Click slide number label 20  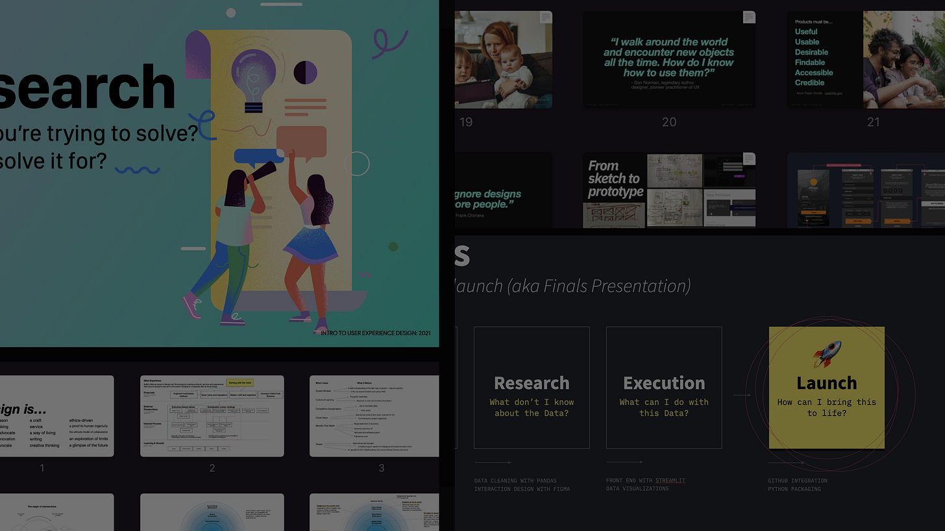[669, 122]
